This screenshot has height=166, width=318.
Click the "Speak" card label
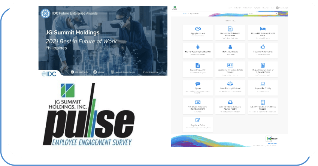click(x=198, y=88)
